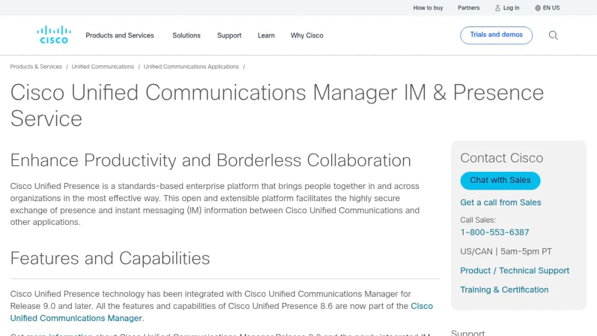
Task: Open the Why Cisco menu
Action: [x=307, y=35]
